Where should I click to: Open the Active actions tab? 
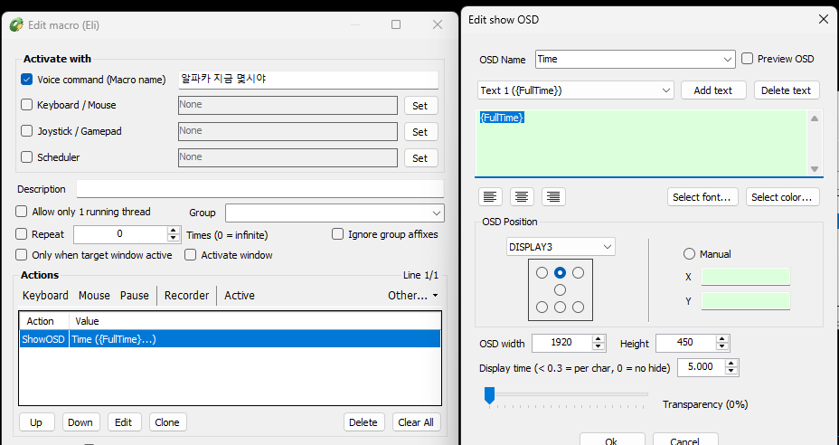coord(240,296)
